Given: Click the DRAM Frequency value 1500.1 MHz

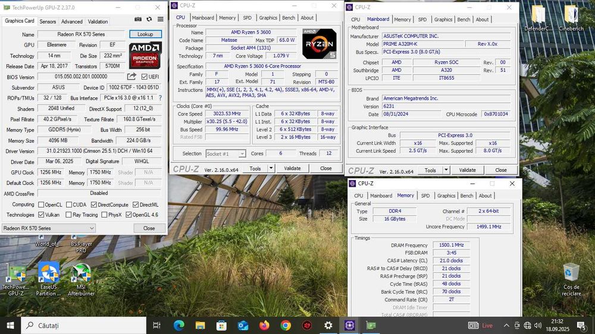Looking at the screenshot, I should click(451, 245).
